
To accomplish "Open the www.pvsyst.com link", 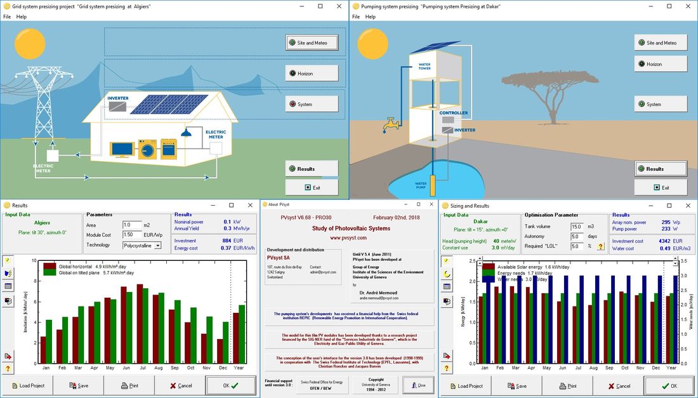I will [x=348, y=238].
